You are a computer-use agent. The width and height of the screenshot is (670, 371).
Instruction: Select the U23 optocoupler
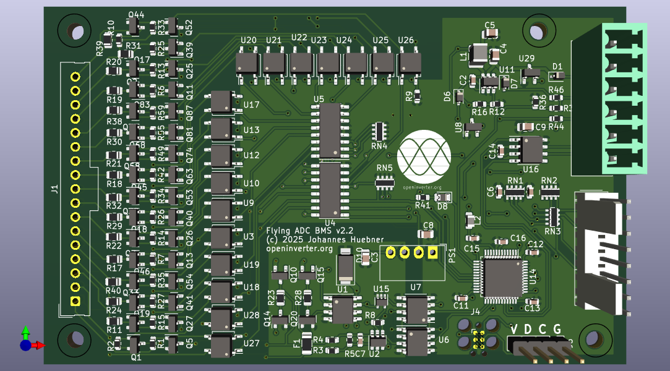(x=328, y=64)
